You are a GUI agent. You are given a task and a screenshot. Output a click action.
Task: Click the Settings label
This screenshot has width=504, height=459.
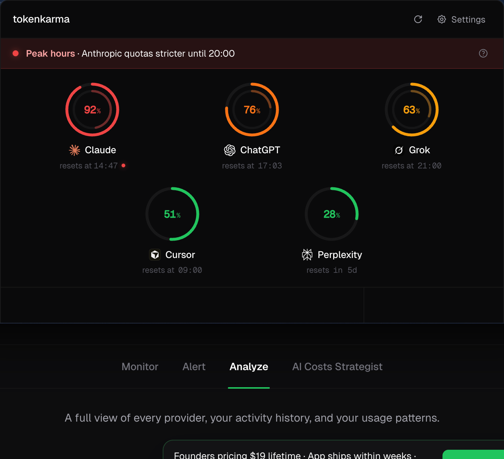(x=468, y=20)
